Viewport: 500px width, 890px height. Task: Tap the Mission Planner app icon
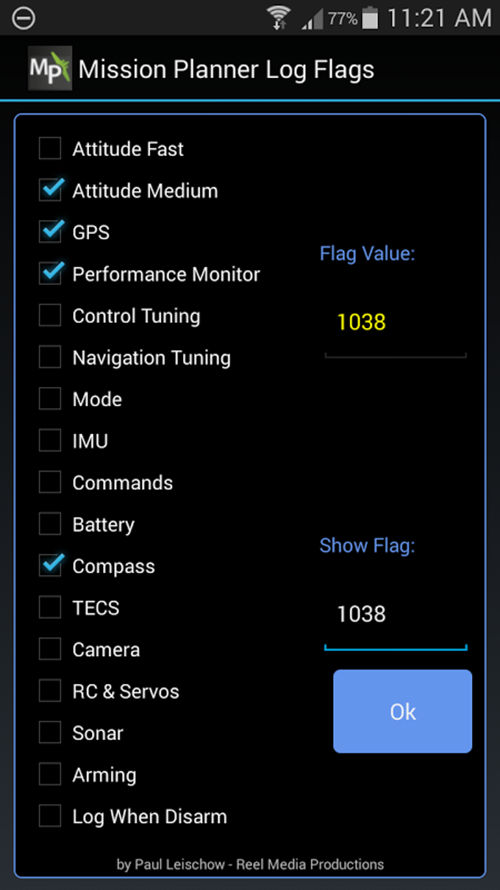[50, 68]
